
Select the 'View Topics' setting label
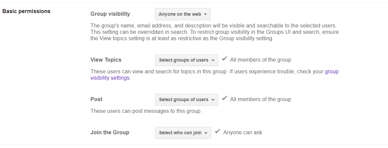pyautogui.click(x=106, y=60)
